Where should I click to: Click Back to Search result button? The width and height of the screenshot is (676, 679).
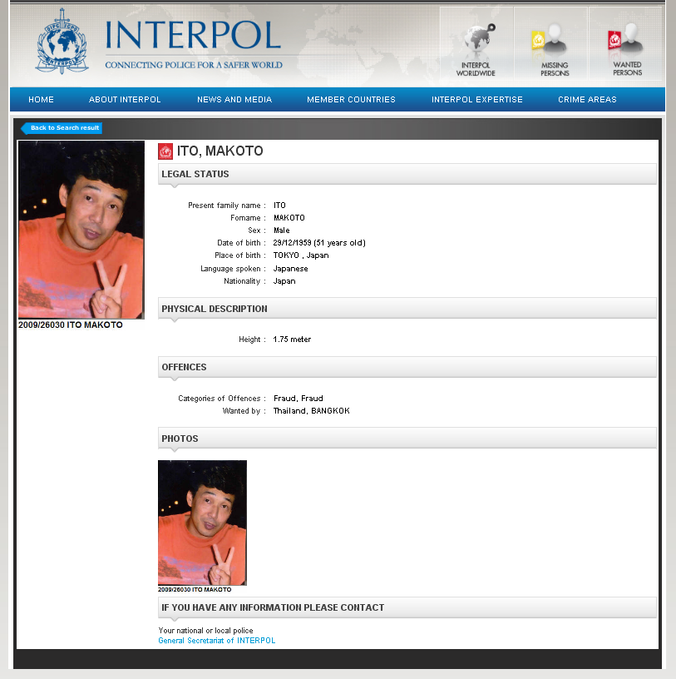62,128
